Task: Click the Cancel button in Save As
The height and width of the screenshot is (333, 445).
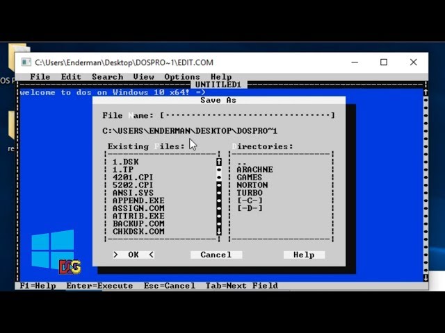Action: pos(216,255)
